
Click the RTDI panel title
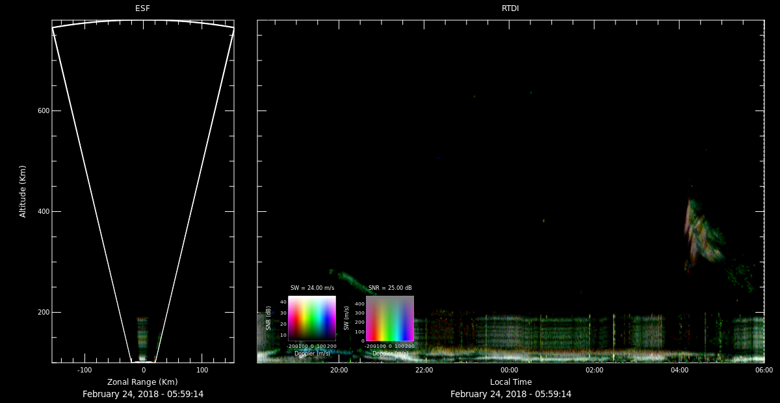click(x=510, y=8)
